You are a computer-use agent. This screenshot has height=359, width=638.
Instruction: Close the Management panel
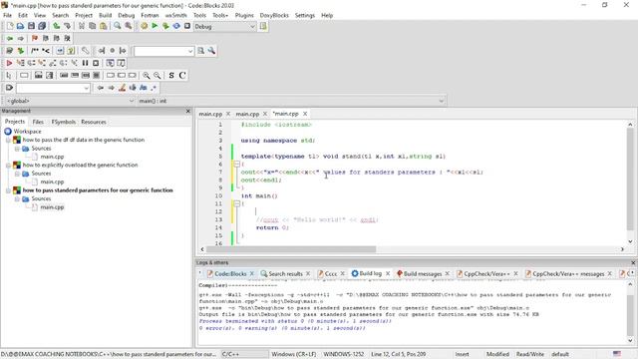coord(188,111)
